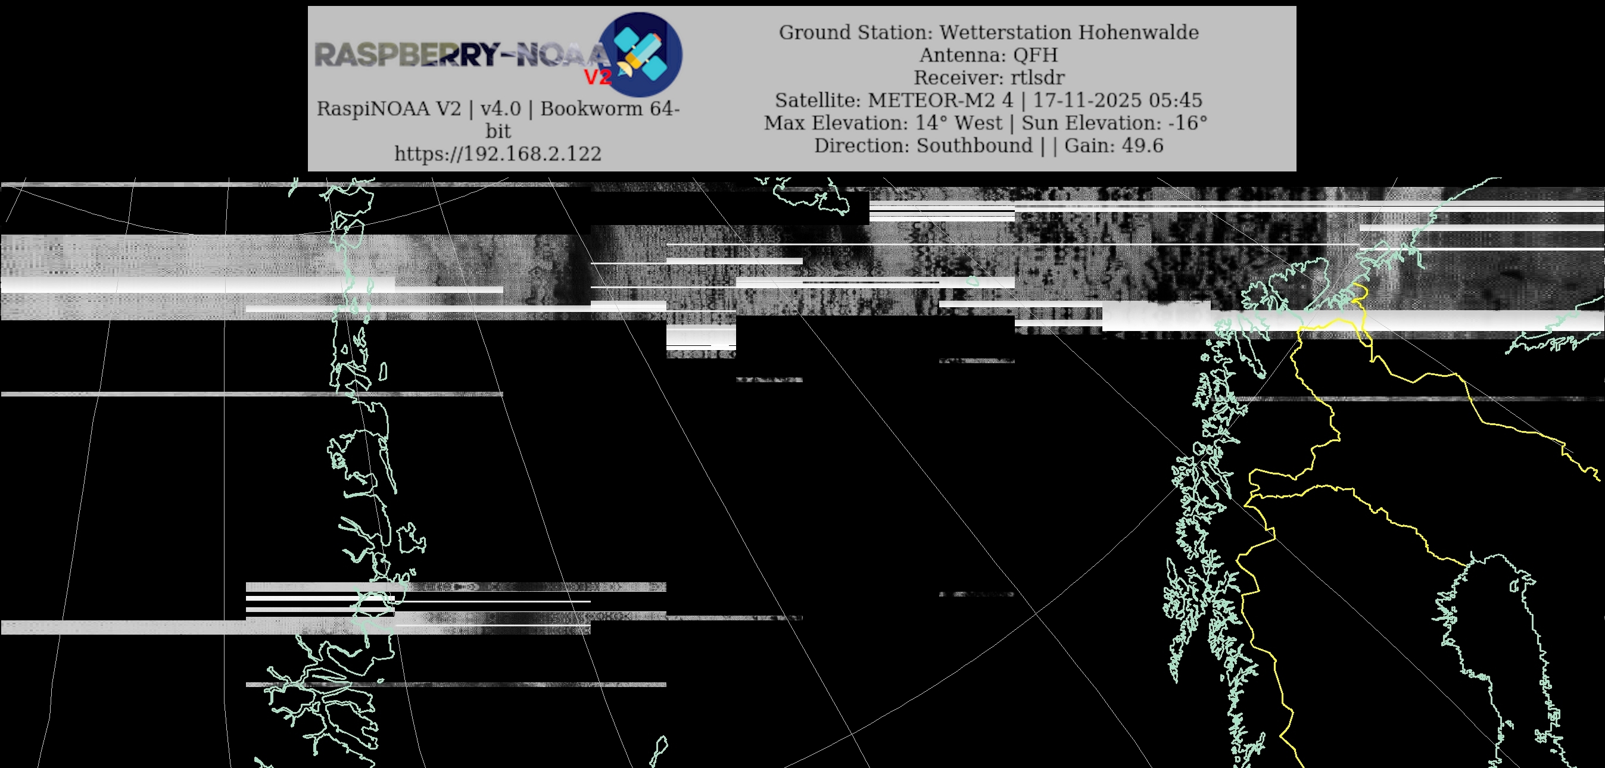This screenshot has width=1605, height=768.
Task: Click the 17-11-2025 05:45 timestamp
Action: point(1118,100)
